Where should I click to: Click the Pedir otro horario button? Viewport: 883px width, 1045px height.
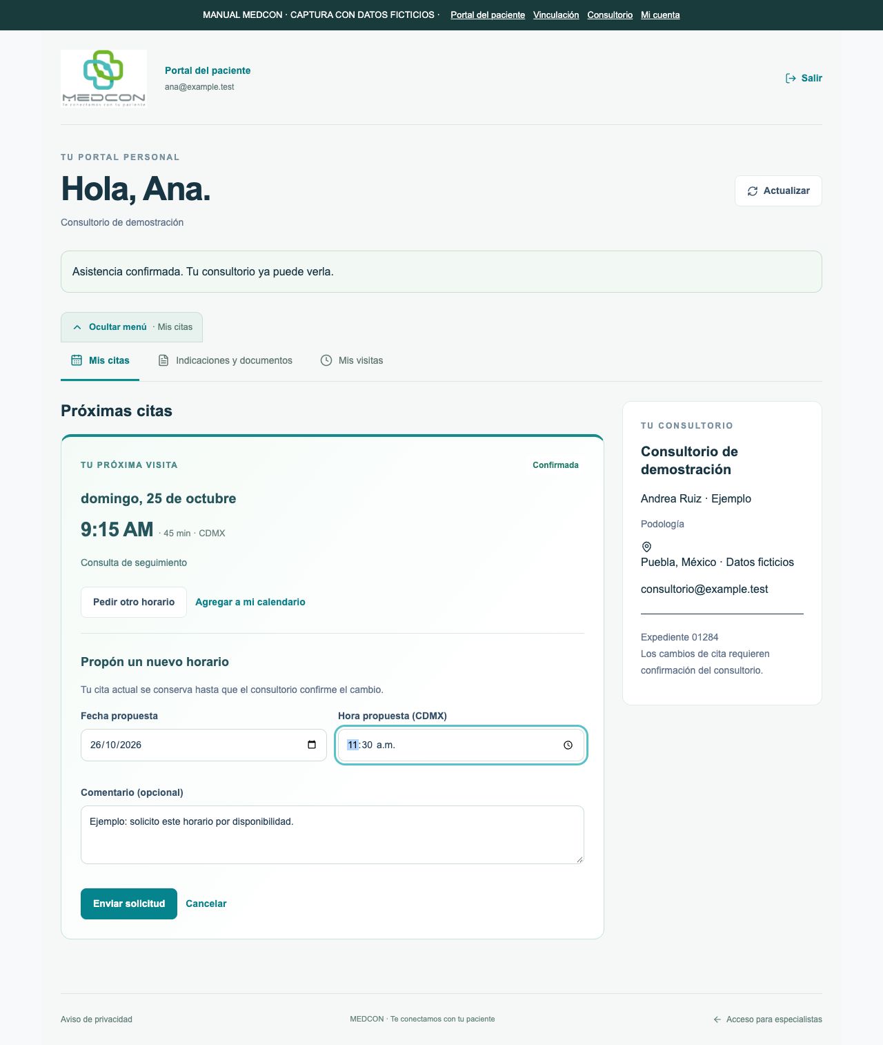(x=134, y=602)
